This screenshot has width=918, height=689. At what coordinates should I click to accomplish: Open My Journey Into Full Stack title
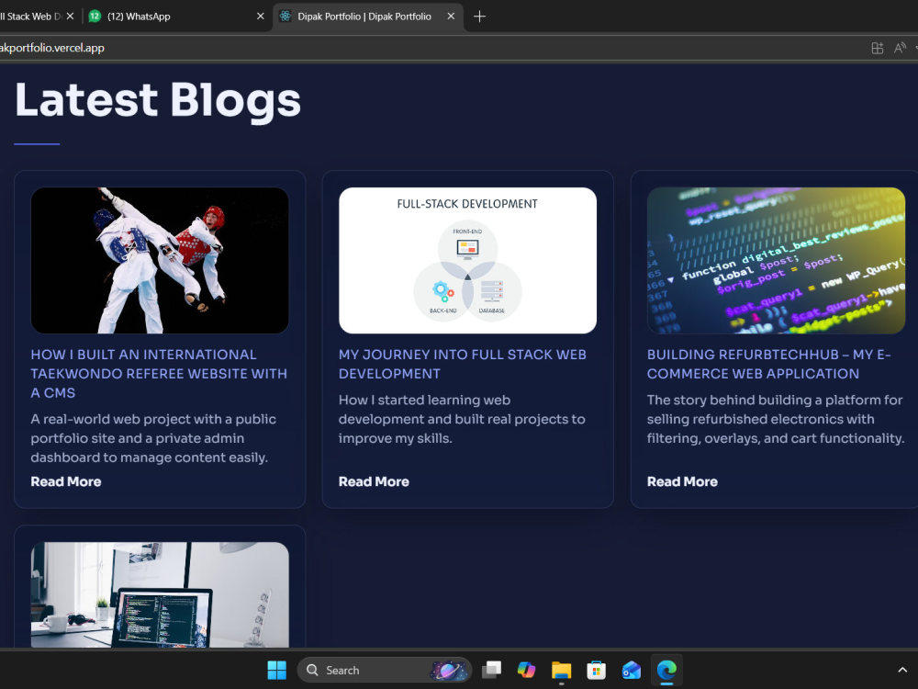point(463,364)
